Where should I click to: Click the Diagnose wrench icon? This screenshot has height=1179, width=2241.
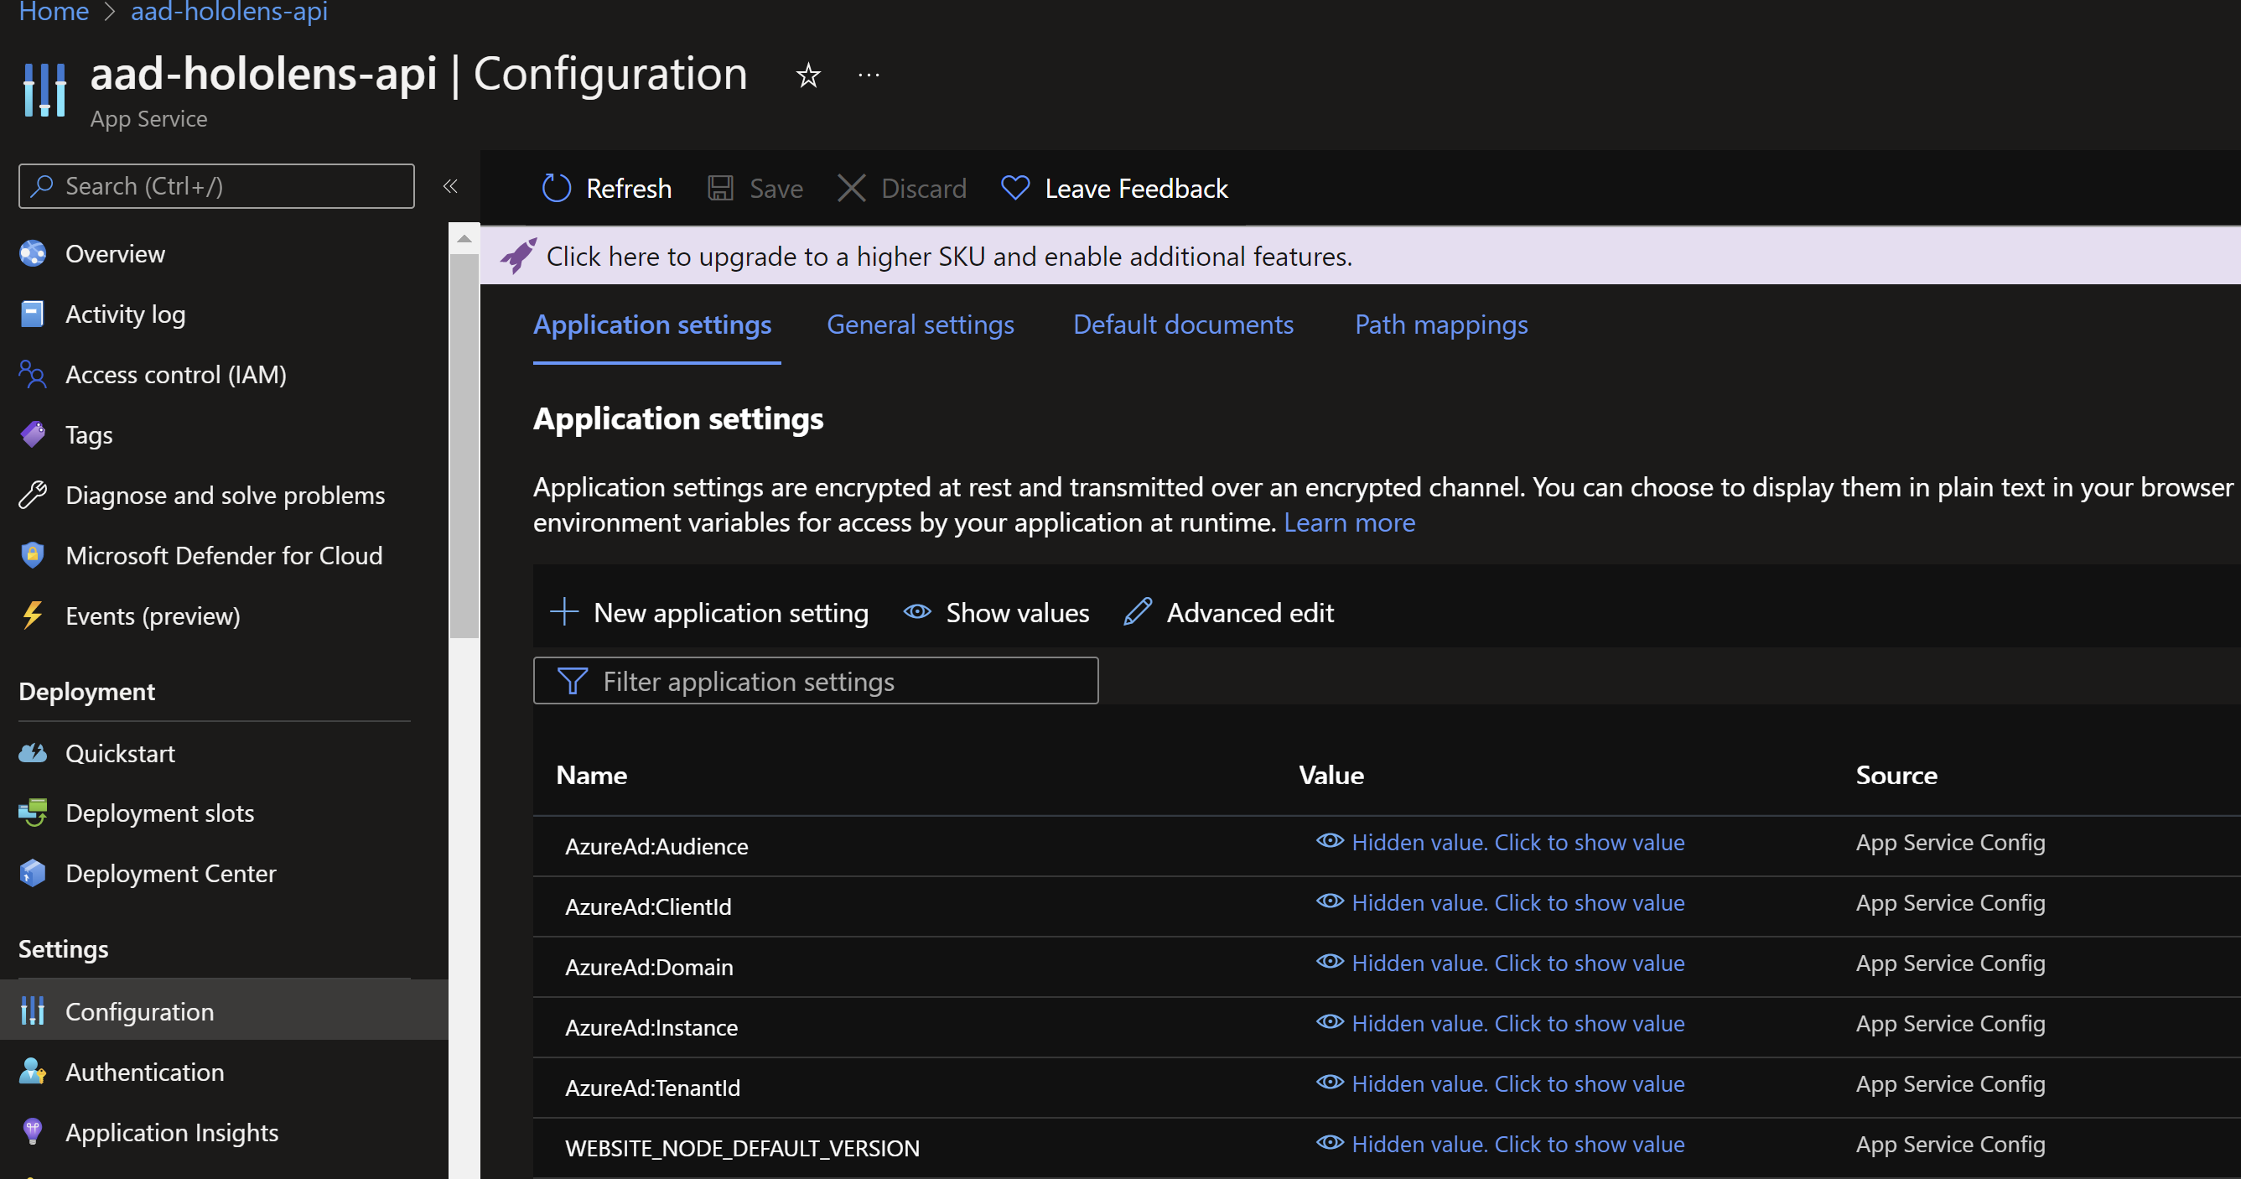click(33, 494)
